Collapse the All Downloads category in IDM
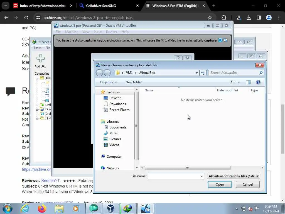The image size is (285, 214). click(37, 78)
